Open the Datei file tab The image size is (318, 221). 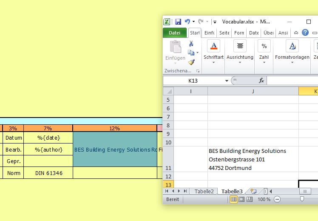[x=175, y=33]
